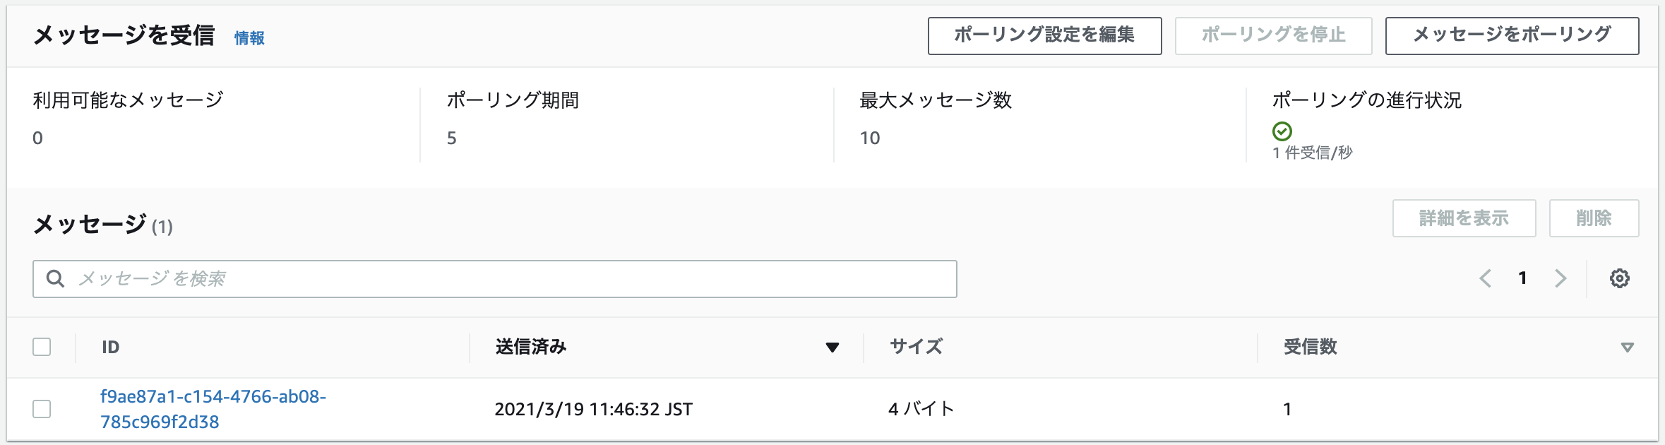The height and width of the screenshot is (445, 1665).
Task: Click the メッセージをポーリング button
Action: 1511,35
